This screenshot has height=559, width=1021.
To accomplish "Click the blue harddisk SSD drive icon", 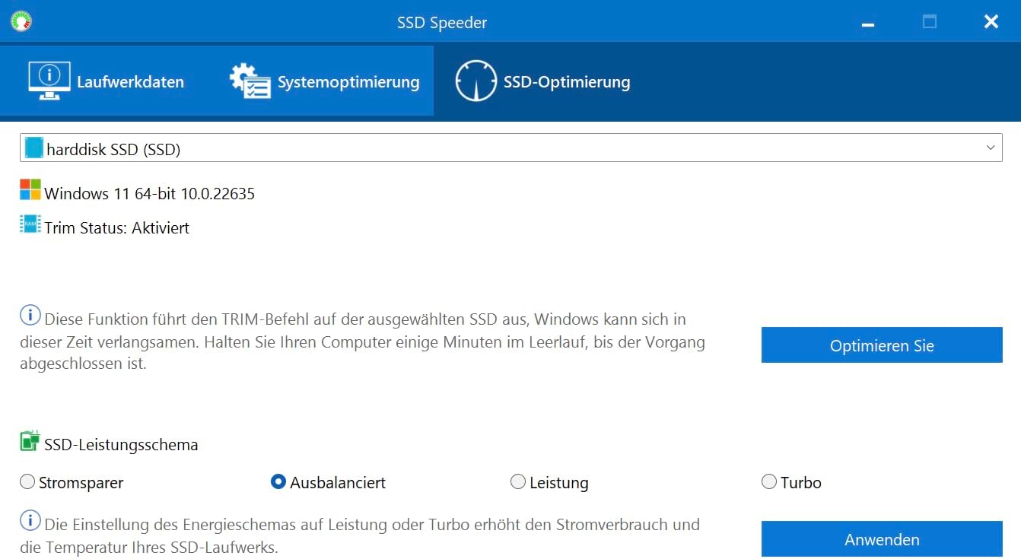I will [33, 148].
